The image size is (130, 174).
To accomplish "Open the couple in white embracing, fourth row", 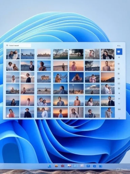I will click(x=108, y=89).
